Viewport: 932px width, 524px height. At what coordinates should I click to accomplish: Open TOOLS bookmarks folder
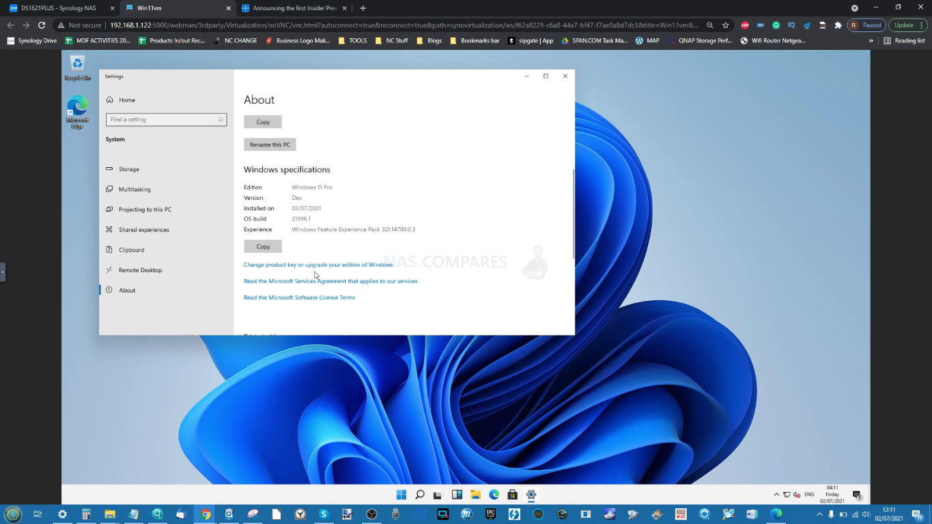pos(352,41)
